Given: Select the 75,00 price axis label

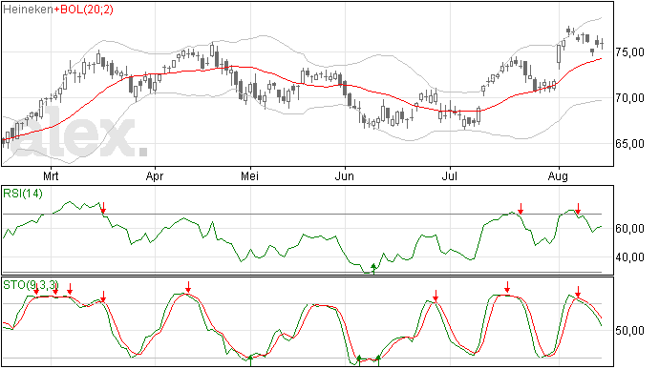Looking at the screenshot, I should click(630, 52).
